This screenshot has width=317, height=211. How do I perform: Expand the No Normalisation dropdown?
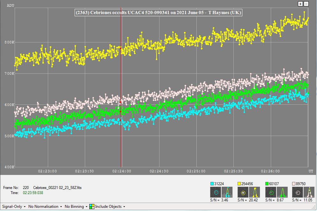coord(45,207)
